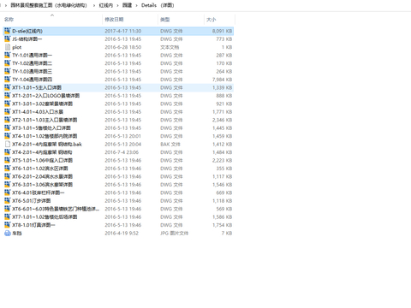Click size value 8,091 KB

click(x=222, y=31)
